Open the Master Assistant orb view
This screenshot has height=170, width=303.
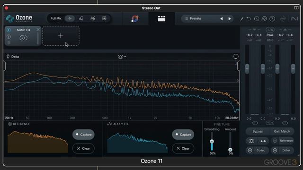coord(135,19)
